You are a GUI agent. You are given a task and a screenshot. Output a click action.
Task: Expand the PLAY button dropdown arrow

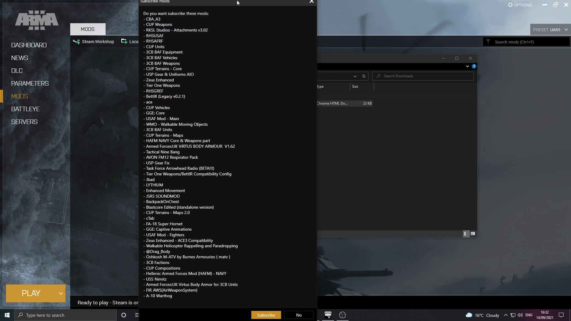coord(61,293)
